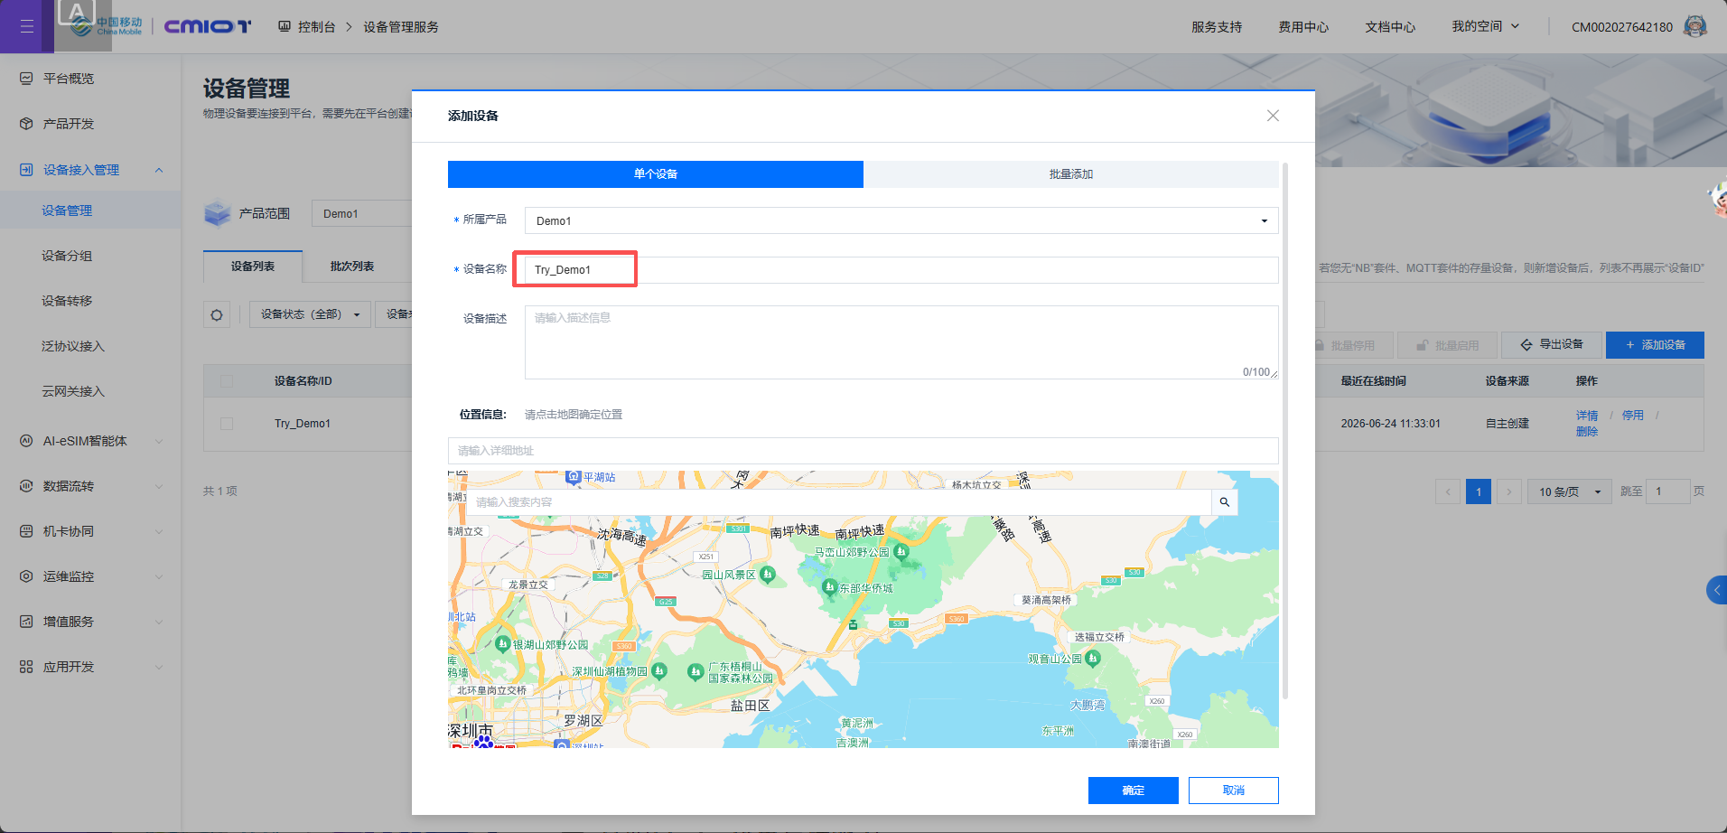Click the 设备接入管理 sidebar icon
The height and width of the screenshot is (833, 1727).
[26, 170]
